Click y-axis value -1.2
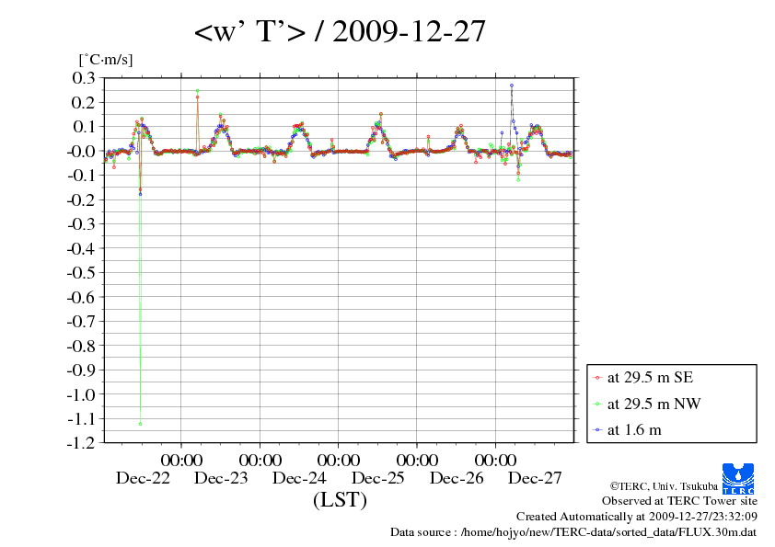The image size is (775, 547). point(81,442)
